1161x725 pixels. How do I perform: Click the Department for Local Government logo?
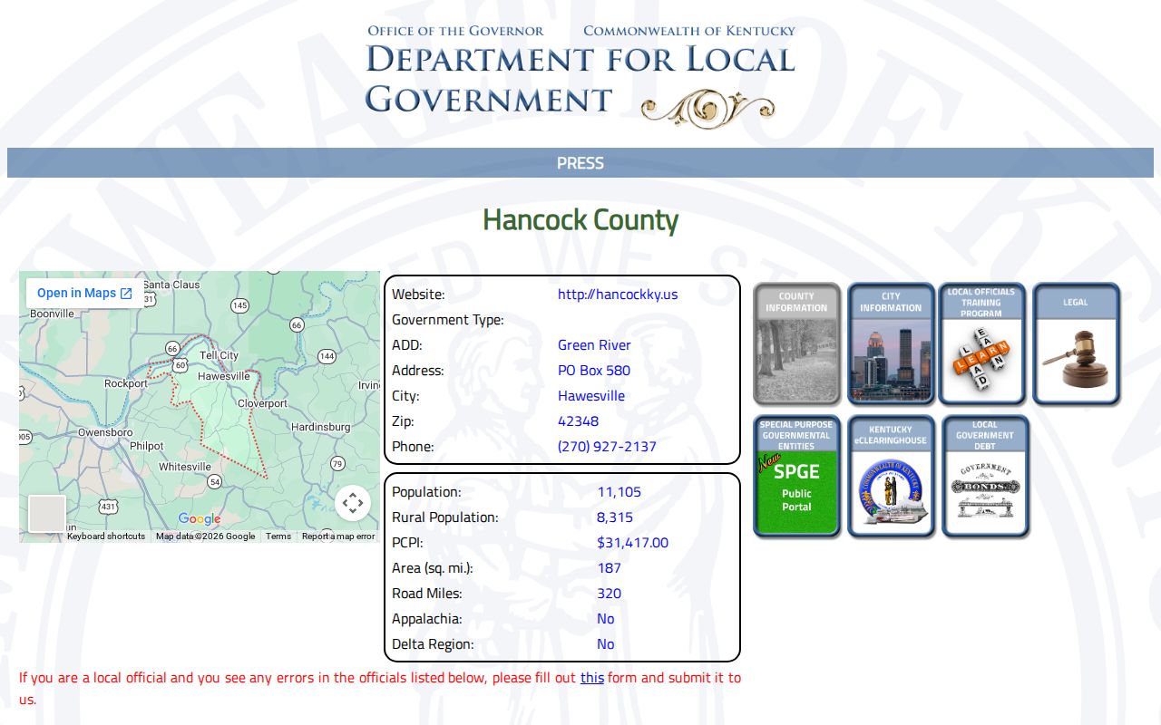coord(580,76)
